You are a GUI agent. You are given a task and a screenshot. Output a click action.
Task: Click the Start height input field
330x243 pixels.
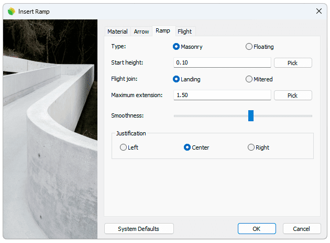click(222, 63)
